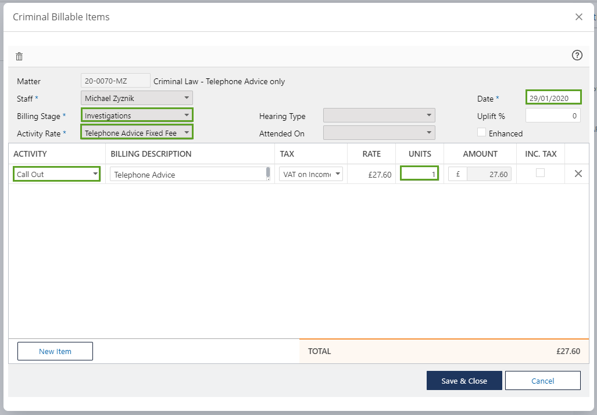Remove the Call Out line item
The image size is (597, 415).
tap(578, 174)
